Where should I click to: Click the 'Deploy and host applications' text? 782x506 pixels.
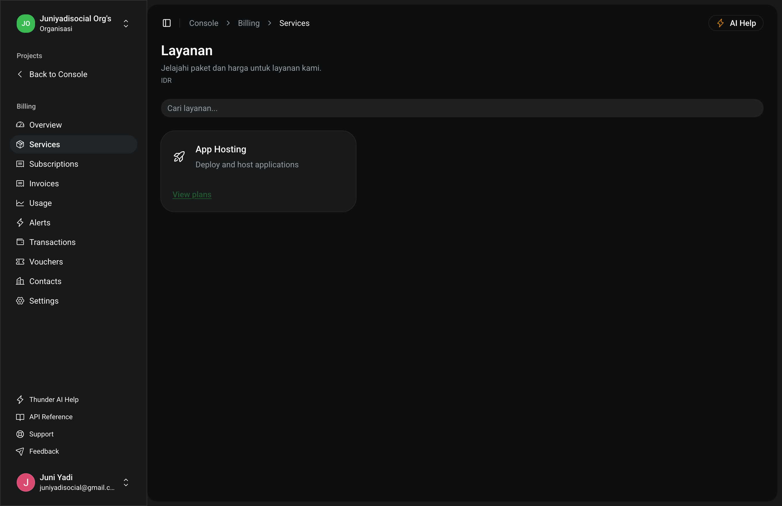point(247,165)
